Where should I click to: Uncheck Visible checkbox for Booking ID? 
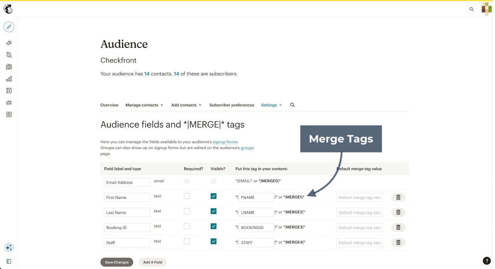click(214, 226)
